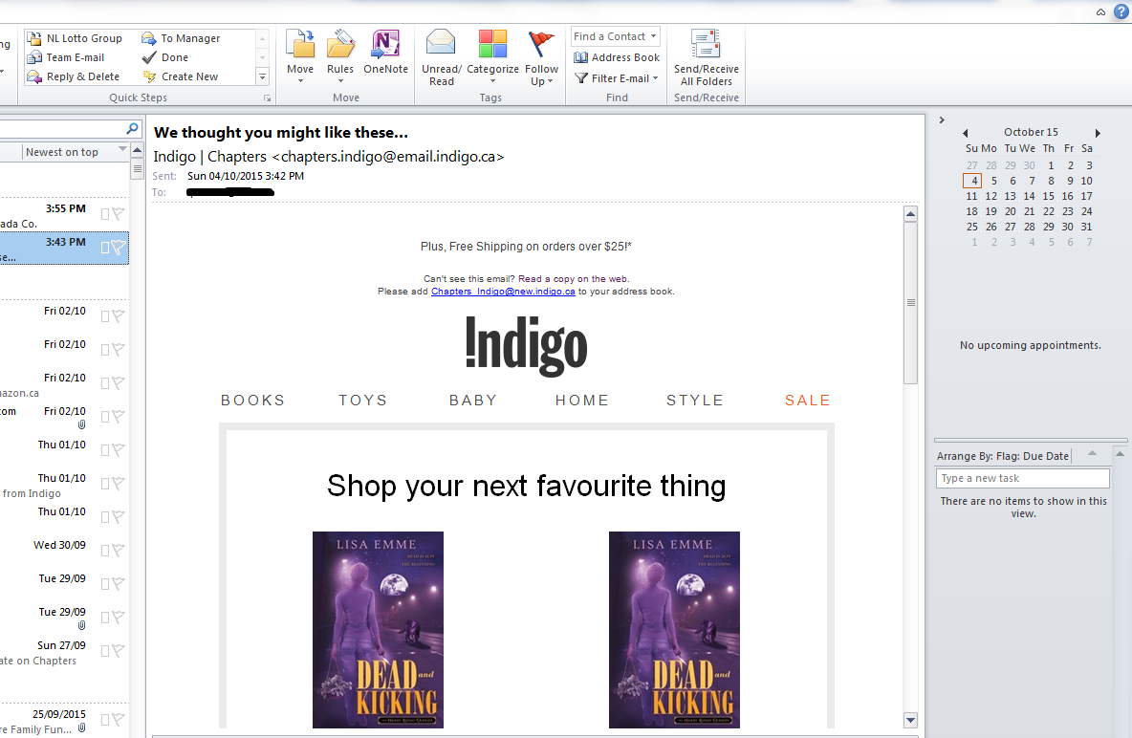Flag the 3:55 PM message
This screenshot has width=1132, height=738.
(119, 214)
